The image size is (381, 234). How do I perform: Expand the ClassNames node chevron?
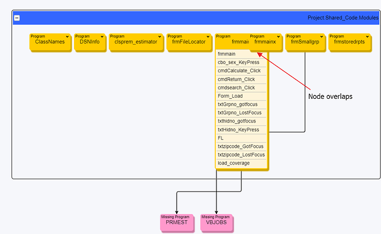click(67, 36)
